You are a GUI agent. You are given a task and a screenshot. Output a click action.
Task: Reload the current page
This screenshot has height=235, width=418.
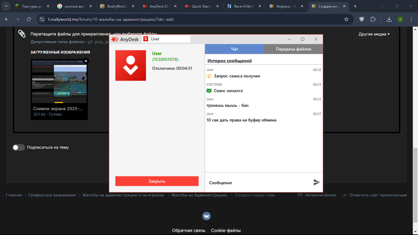pos(29,20)
